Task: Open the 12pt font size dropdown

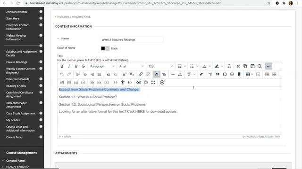Action: [160, 66]
